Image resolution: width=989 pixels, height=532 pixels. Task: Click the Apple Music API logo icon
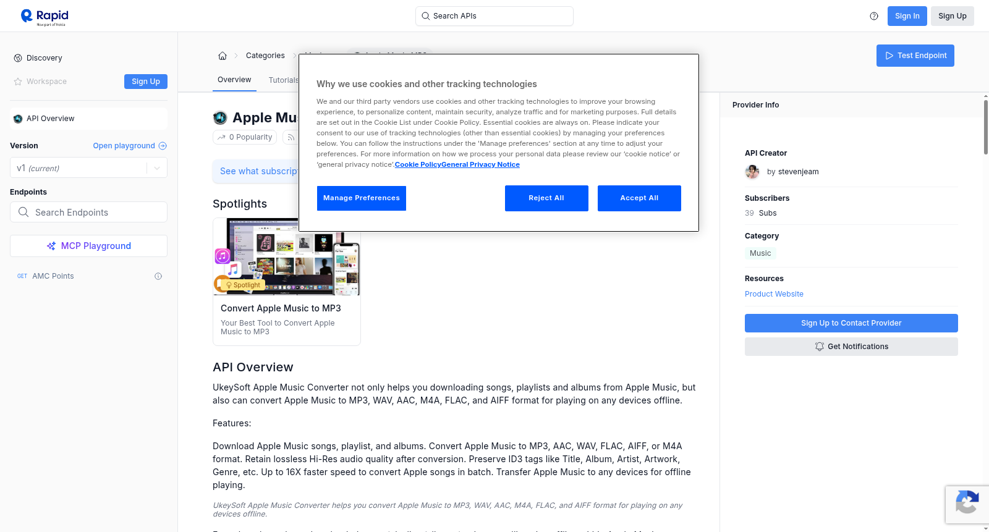click(x=220, y=117)
